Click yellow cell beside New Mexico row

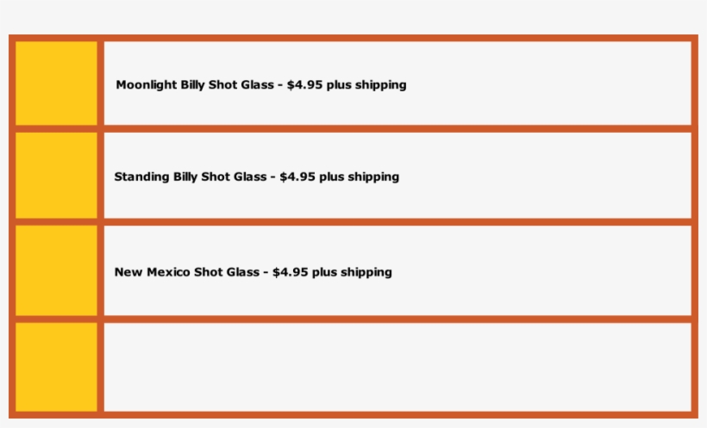56,270
